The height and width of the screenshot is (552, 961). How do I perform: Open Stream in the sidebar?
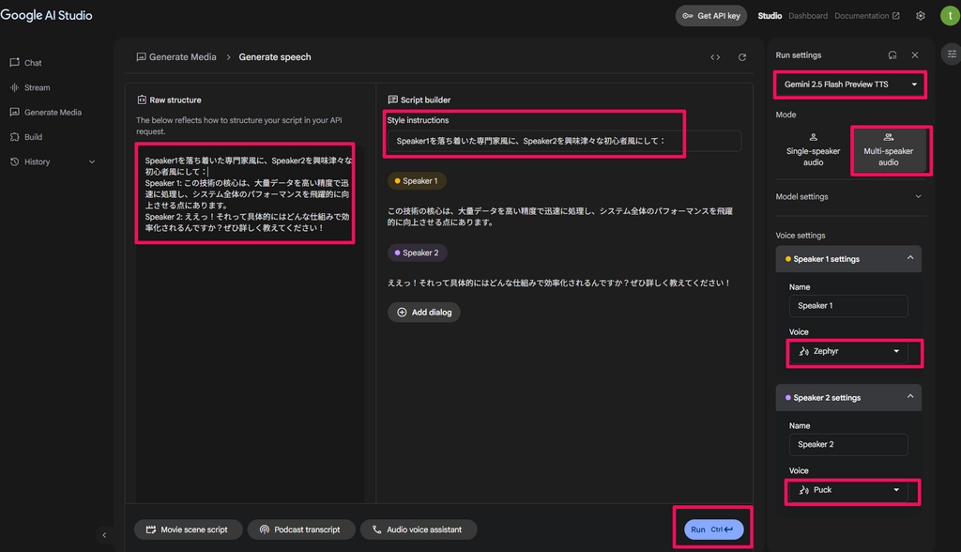click(x=38, y=87)
